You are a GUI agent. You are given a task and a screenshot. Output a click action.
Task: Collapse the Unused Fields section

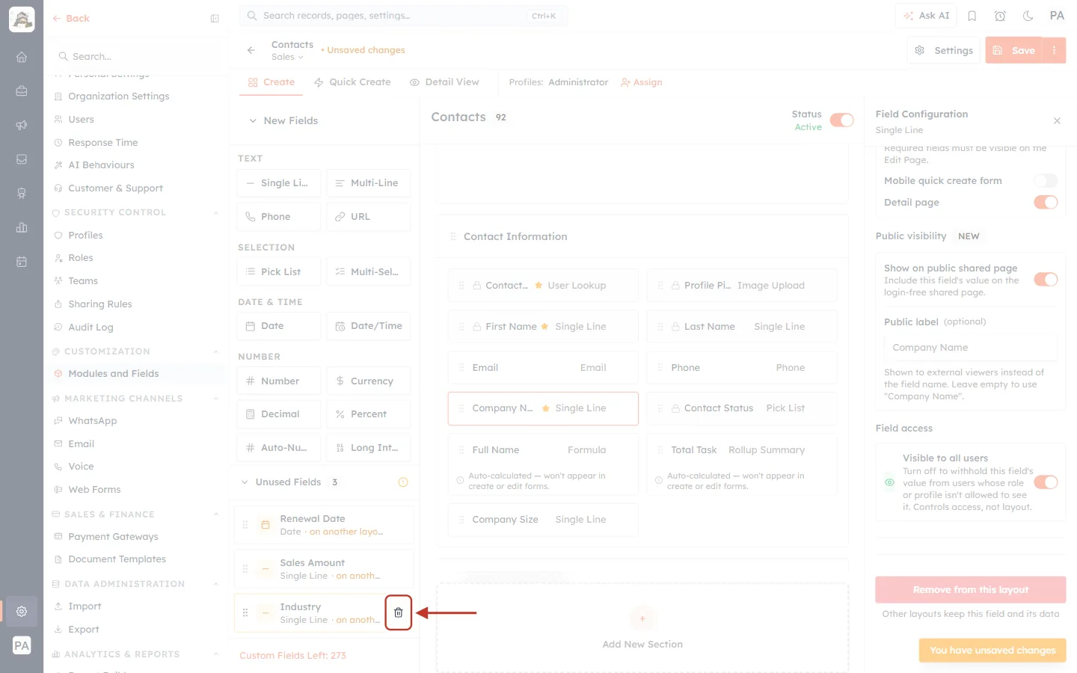(x=245, y=482)
